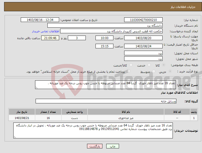The width and height of the screenshot is (202, 153).
Task: Select the خدمت radio button
Action: (149, 65)
